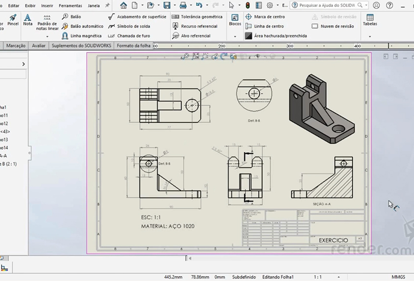The image size is (414, 281).
Task: Expand the Blocos dropdown arrow
Action: pos(235,36)
